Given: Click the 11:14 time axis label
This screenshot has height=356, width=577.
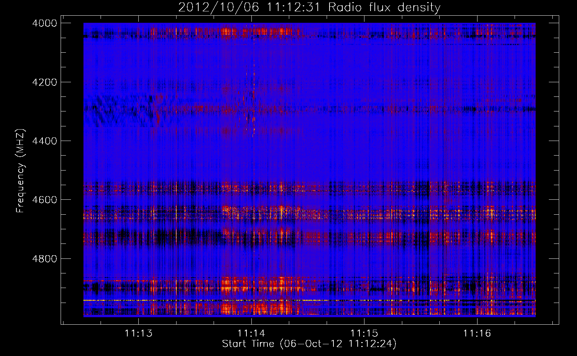Looking at the screenshot, I should (x=251, y=334).
